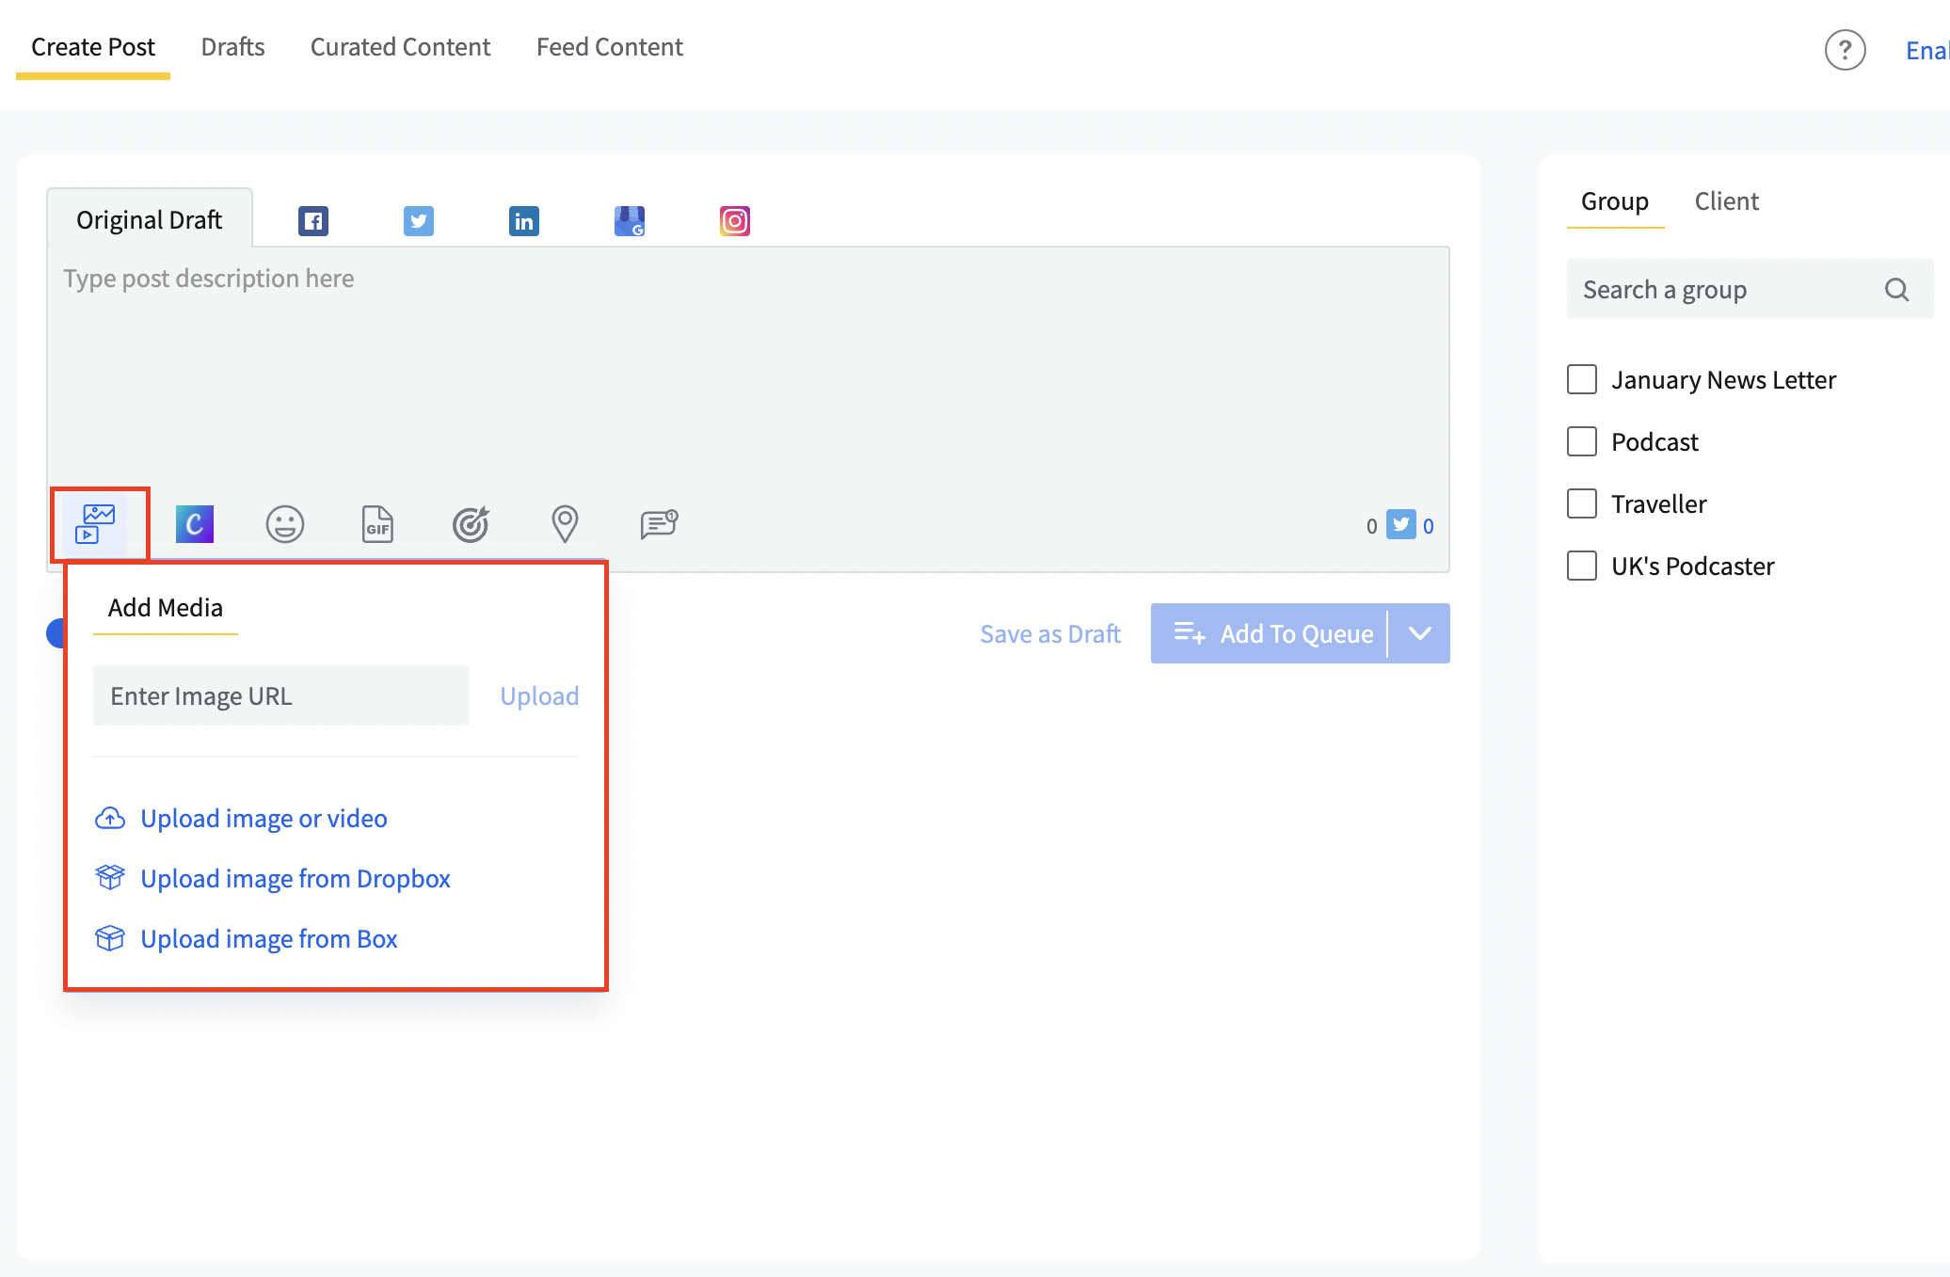Click Upload image from Dropbox
Viewport: 1950px width, 1277px height.
(x=295, y=878)
